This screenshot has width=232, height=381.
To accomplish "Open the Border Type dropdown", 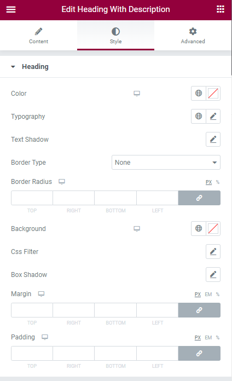I will [166, 163].
